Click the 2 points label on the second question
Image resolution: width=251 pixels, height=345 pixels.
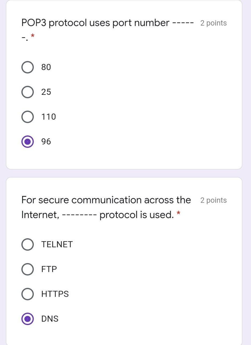[213, 200]
